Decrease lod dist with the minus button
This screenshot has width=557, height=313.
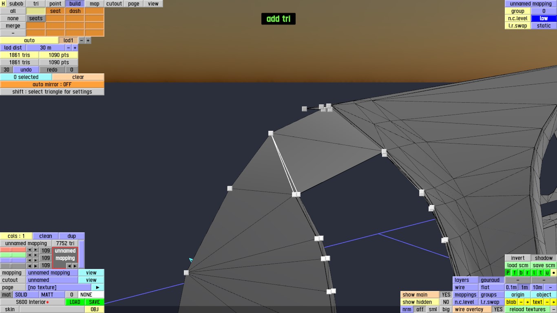69,48
